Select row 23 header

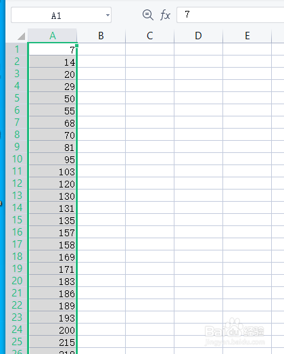click(17, 317)
